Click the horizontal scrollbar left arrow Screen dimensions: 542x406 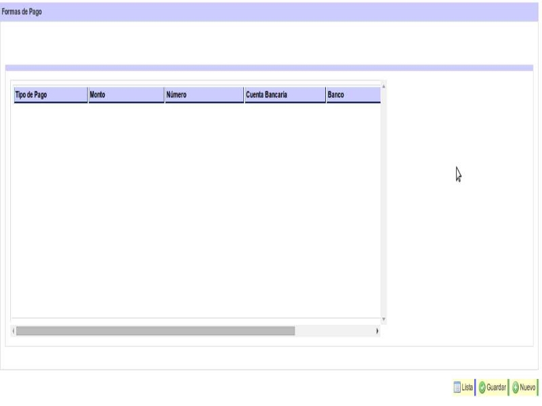point(14,331)
